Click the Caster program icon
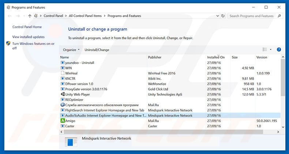The width and height of the screenshot is (289, 154). pos(63,126)
